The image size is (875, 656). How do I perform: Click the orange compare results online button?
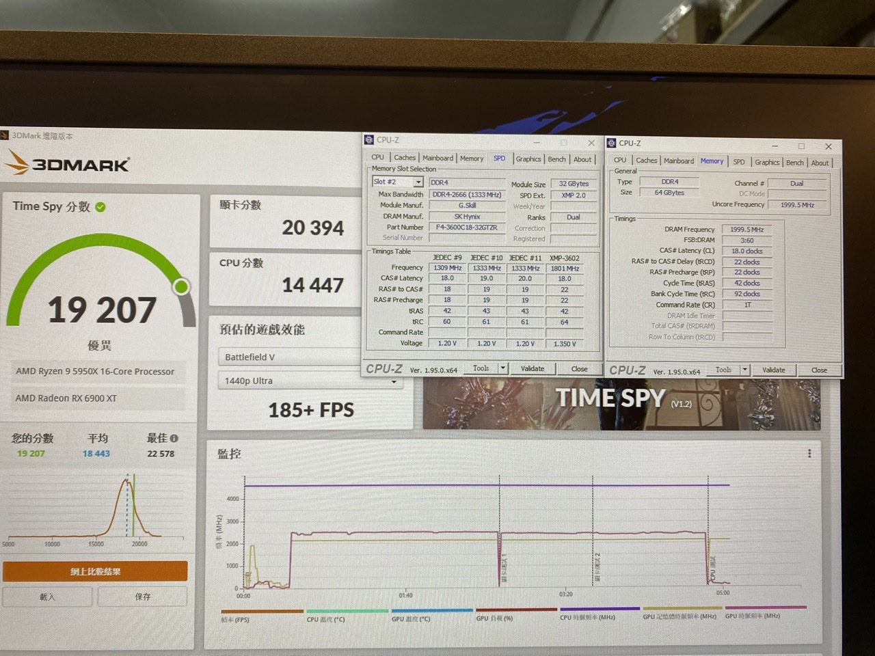[x=95, y=571]
